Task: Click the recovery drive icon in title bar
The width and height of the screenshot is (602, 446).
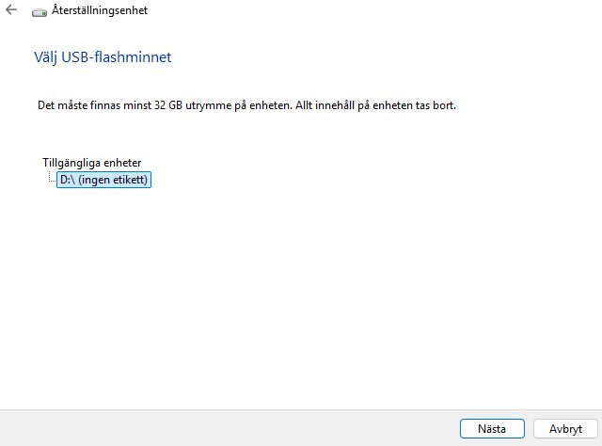Action: pos(39,12)
